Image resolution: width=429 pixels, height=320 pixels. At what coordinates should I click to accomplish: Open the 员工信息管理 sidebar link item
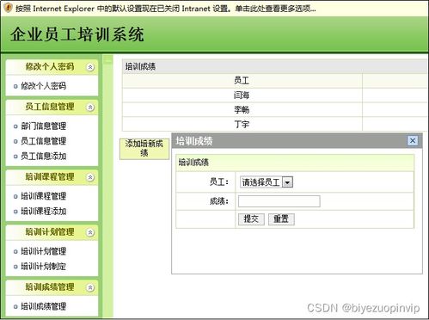pos(44,141)
